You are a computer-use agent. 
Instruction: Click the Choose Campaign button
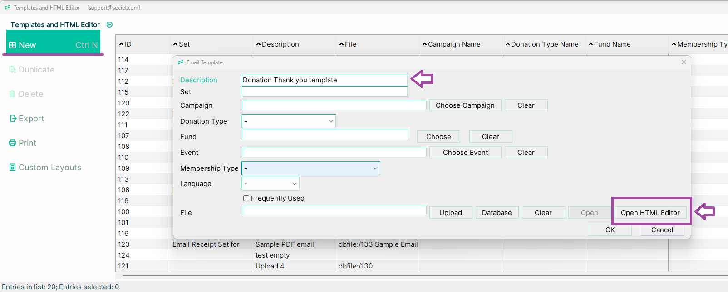pyautogui.click(x=465, y=105)
